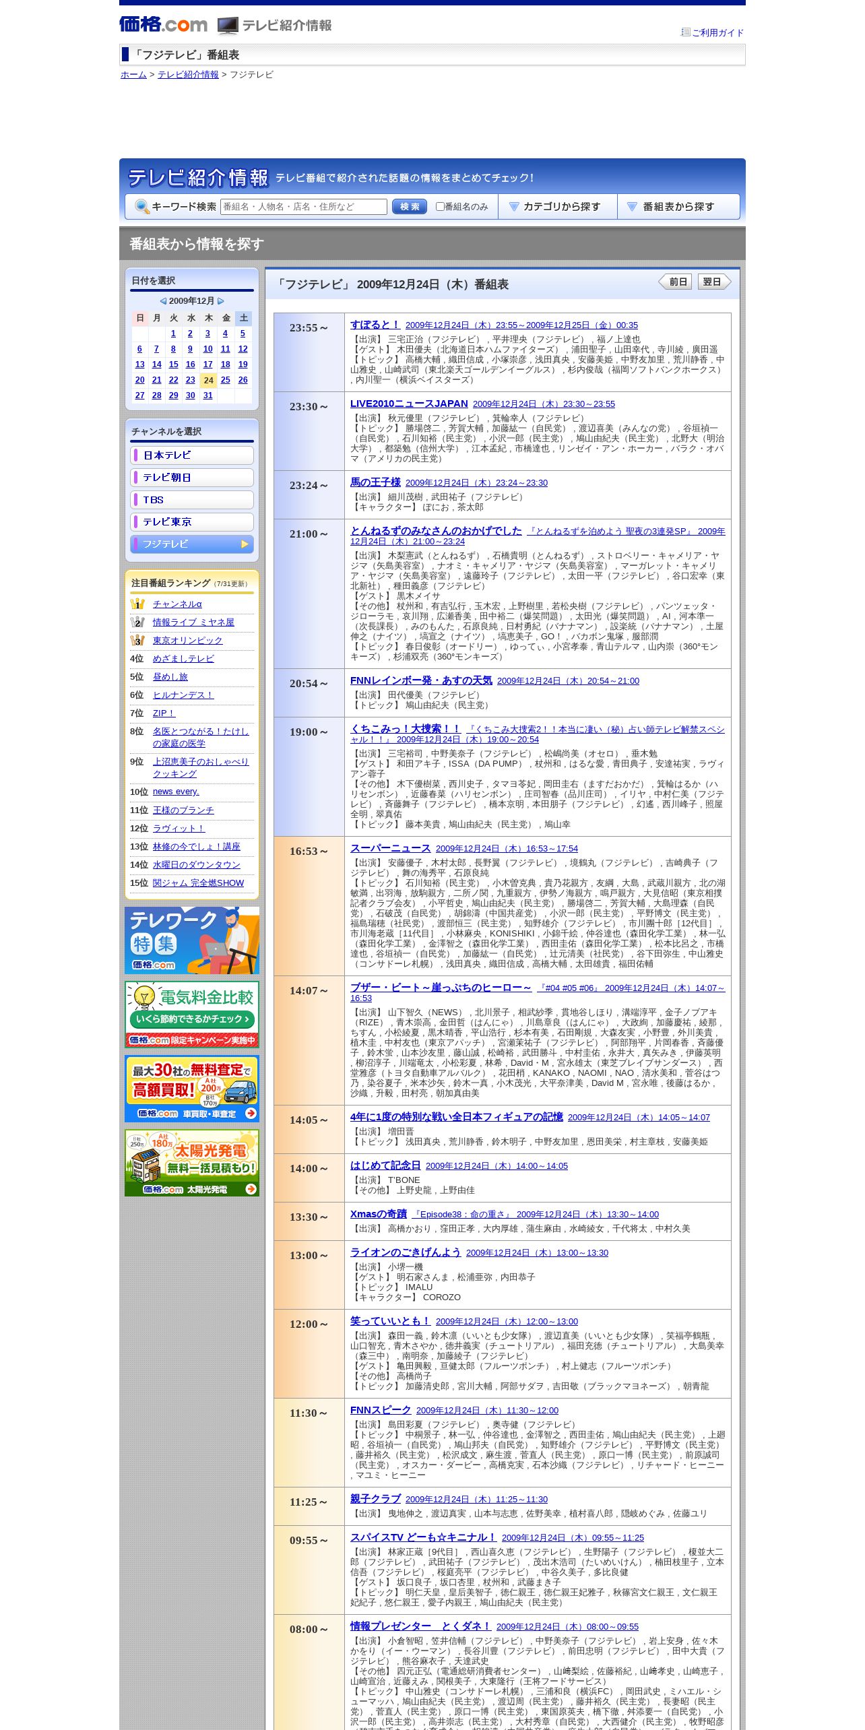Click 「フジテレビ」番組表 page title
This screenshot has height=1730, width=865.
point(186,55)
